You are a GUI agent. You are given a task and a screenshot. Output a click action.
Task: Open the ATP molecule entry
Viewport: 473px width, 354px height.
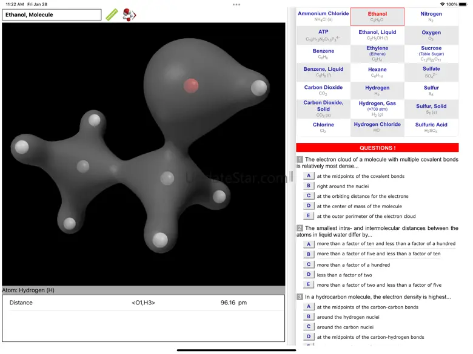click(323, 35)
